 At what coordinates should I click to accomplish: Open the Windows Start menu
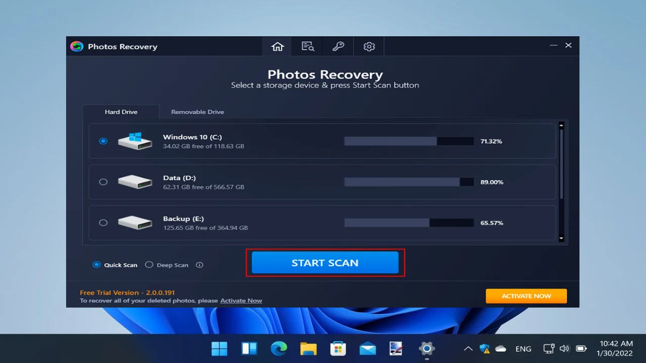(x=220, y=348)
